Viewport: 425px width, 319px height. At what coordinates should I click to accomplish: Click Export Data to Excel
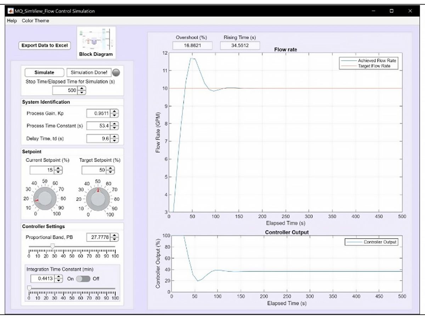(x=45, y=45)
